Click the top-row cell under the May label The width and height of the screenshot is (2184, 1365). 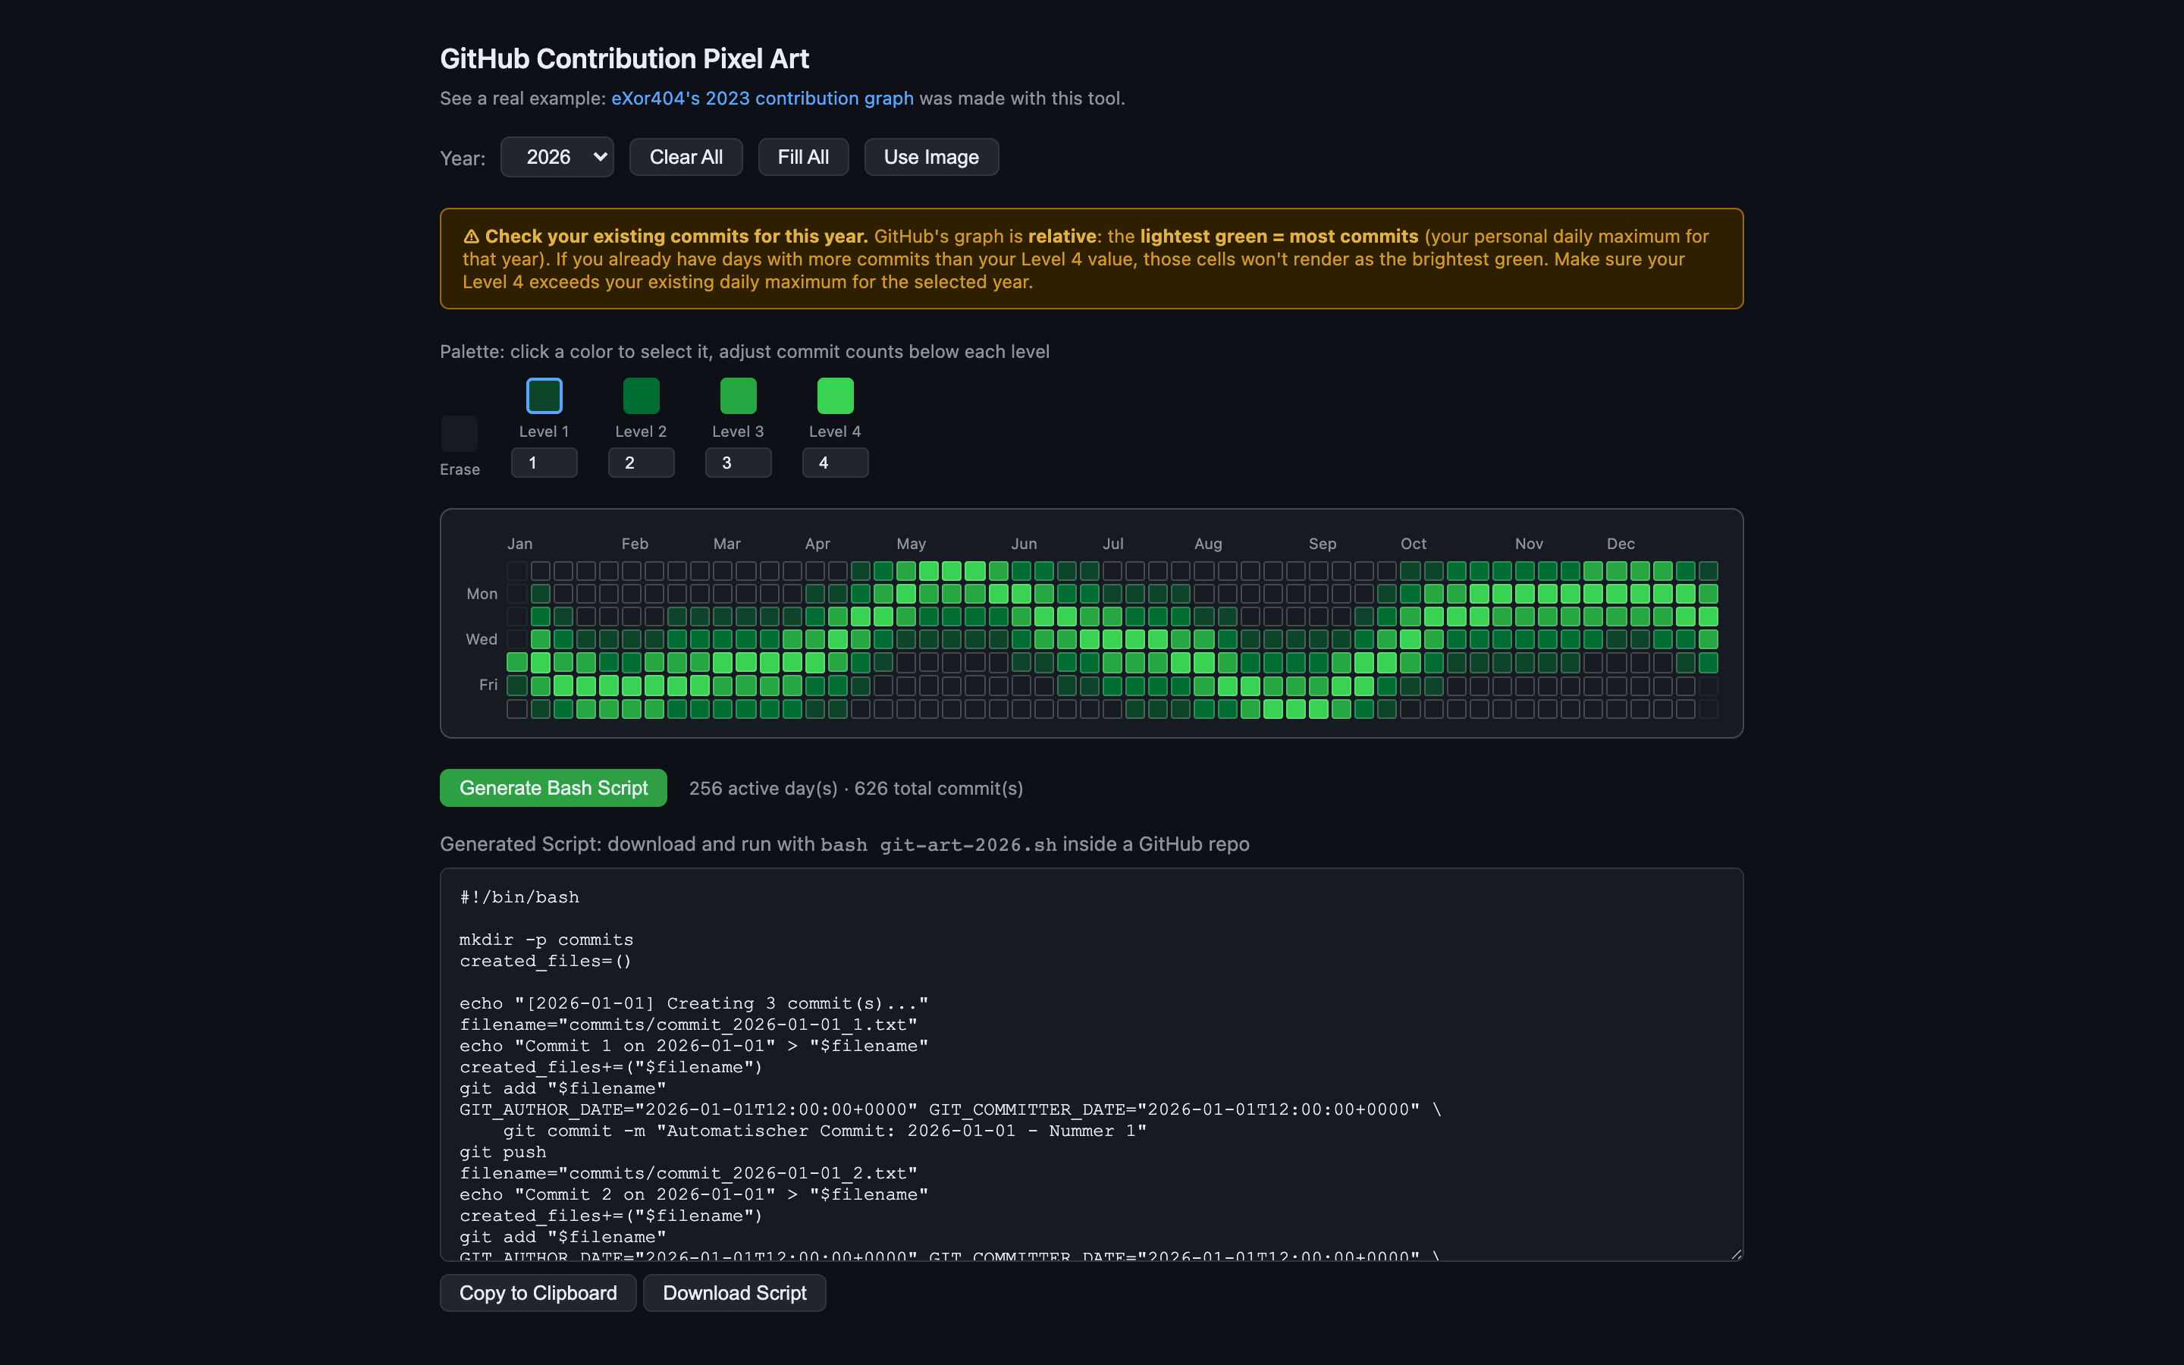[906, 572]
